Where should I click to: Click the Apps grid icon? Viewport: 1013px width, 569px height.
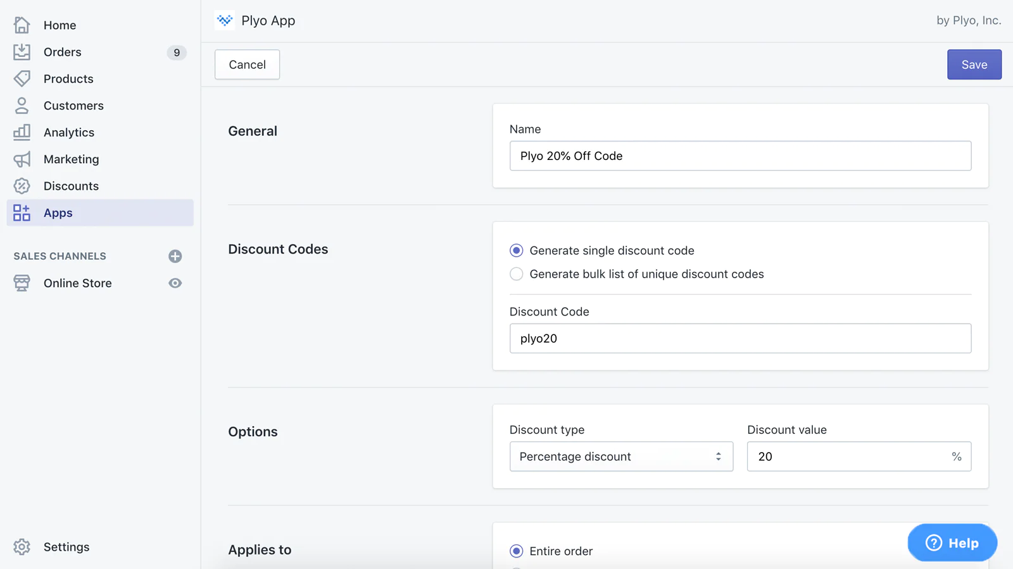22,213
